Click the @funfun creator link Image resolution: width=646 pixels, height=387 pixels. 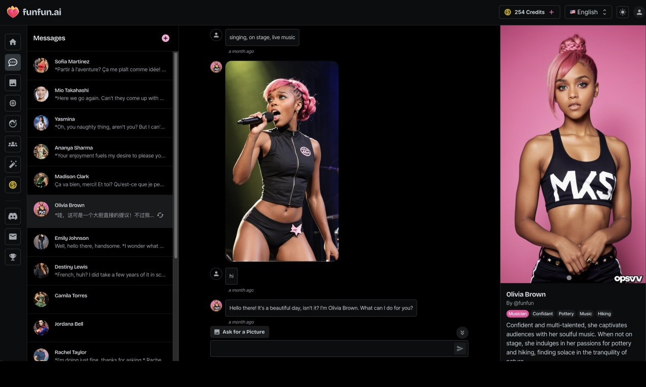click(x=523, y=303)
